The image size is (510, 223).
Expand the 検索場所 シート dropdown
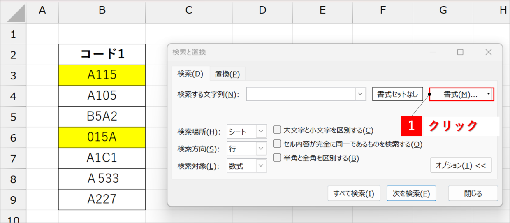click(x=261, y=132)
